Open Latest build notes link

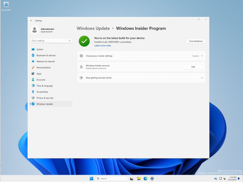103,45
